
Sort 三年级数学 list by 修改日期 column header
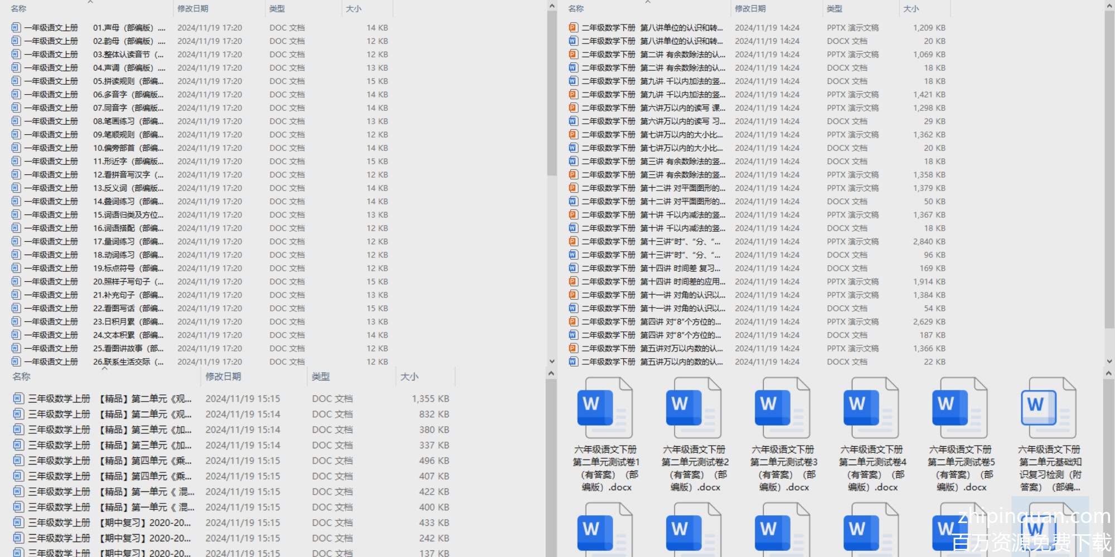pyautogui.click(x=223, y=377)
